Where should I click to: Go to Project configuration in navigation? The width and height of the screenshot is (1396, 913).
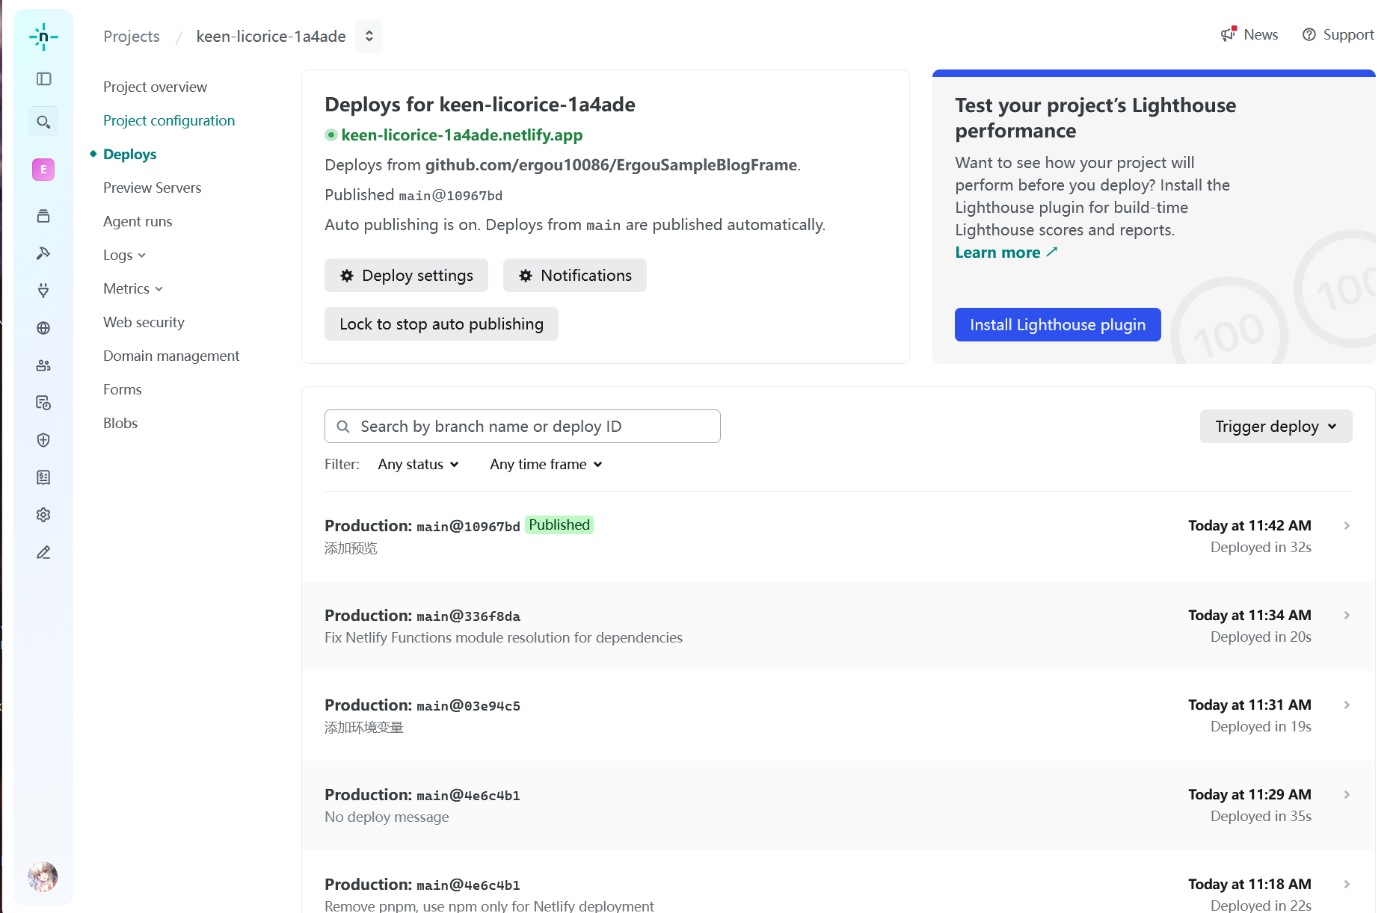[169, 120]
